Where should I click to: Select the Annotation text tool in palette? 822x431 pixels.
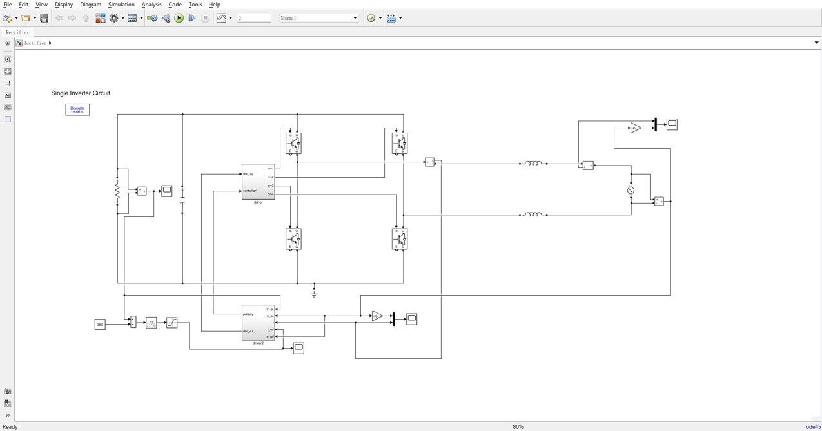(x=8, y=95)
